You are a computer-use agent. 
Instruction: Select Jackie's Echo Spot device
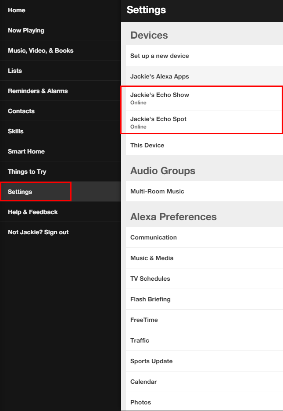coord(204,123)
